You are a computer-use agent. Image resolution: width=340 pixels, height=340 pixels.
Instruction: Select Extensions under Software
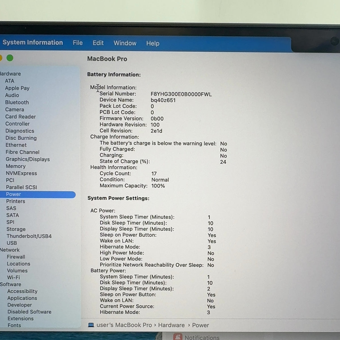20,318
